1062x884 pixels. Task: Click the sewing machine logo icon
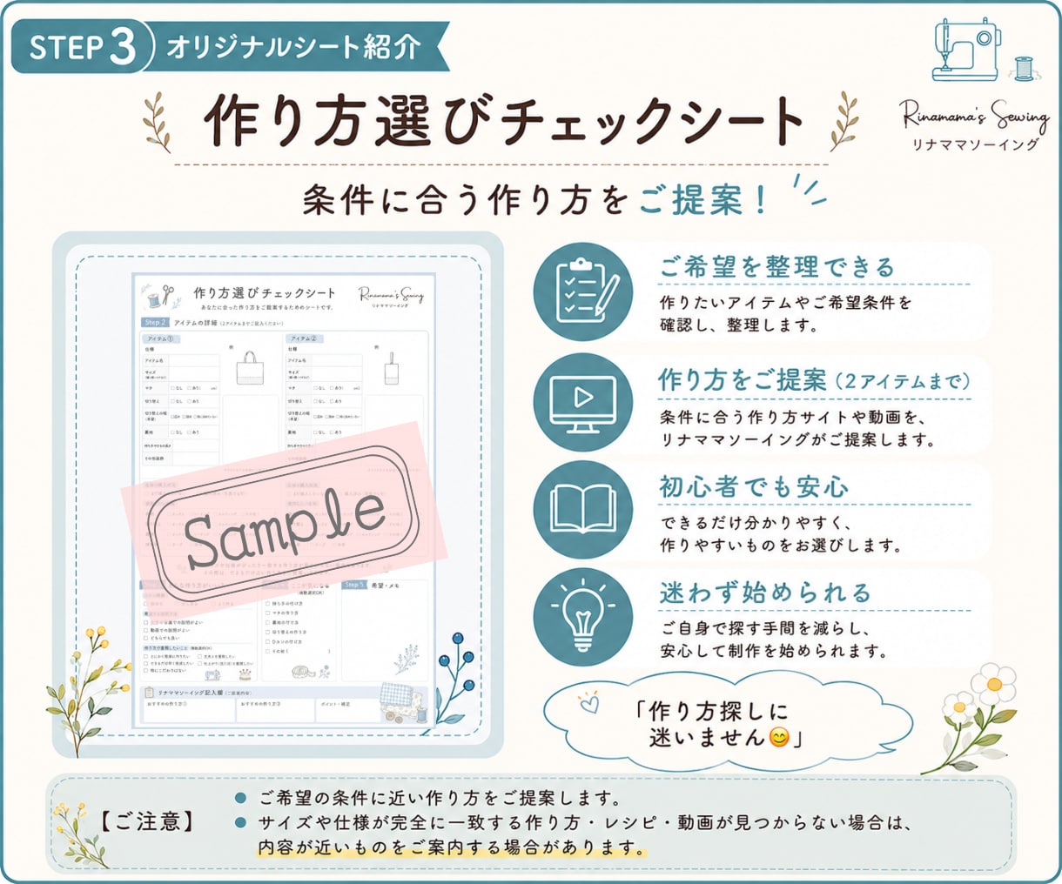(x=965, y=50)
